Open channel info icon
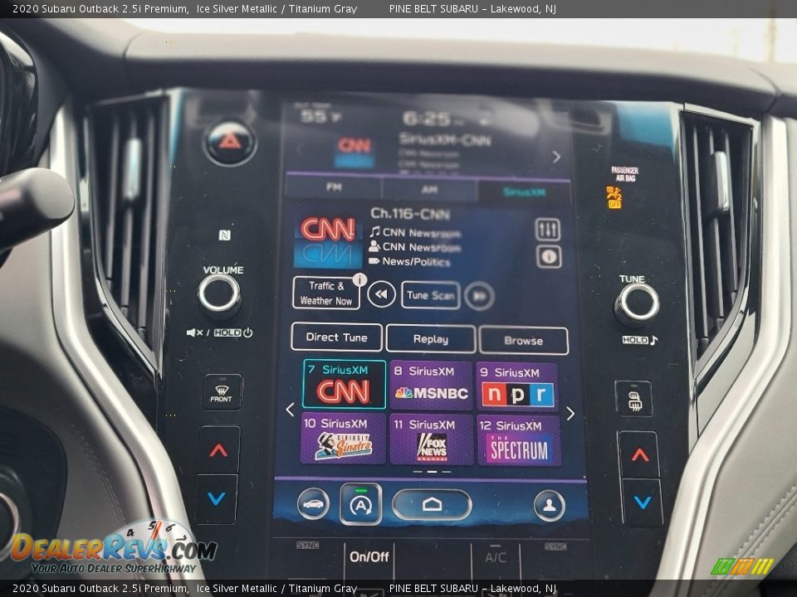 [549, 256]
